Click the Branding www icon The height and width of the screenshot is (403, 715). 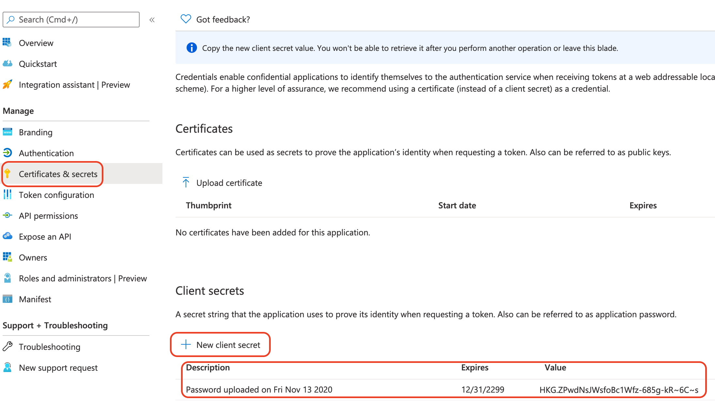7,132
